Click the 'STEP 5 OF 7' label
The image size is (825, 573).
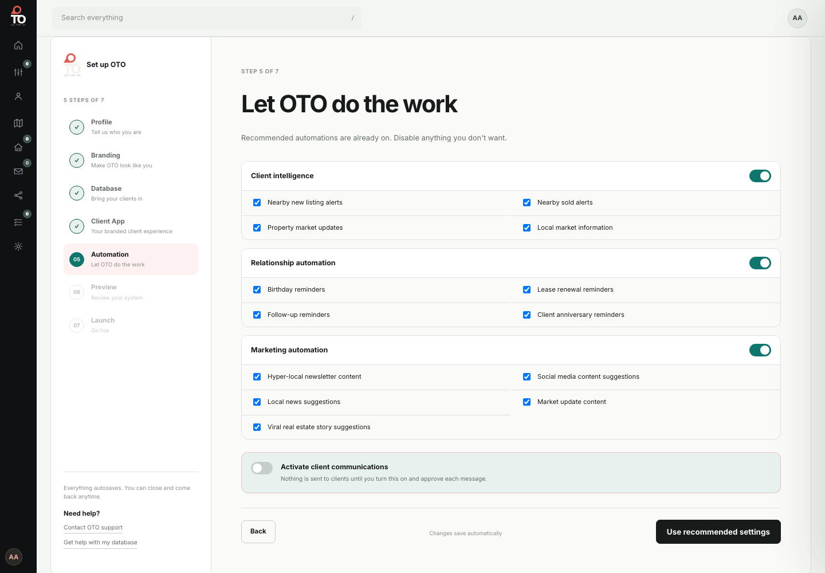click(260, 72)
